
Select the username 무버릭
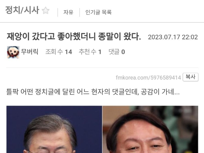(30, 52)
